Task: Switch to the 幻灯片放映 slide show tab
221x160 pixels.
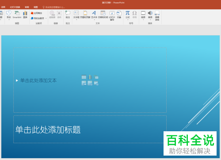Action: 15,7
